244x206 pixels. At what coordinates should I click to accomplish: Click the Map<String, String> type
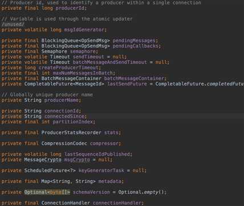pyautogui.click(x=68, y=181)
